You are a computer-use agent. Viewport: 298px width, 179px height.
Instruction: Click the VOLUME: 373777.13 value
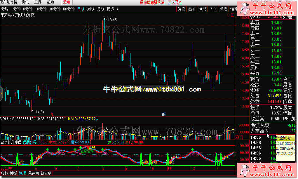(17, 119)
